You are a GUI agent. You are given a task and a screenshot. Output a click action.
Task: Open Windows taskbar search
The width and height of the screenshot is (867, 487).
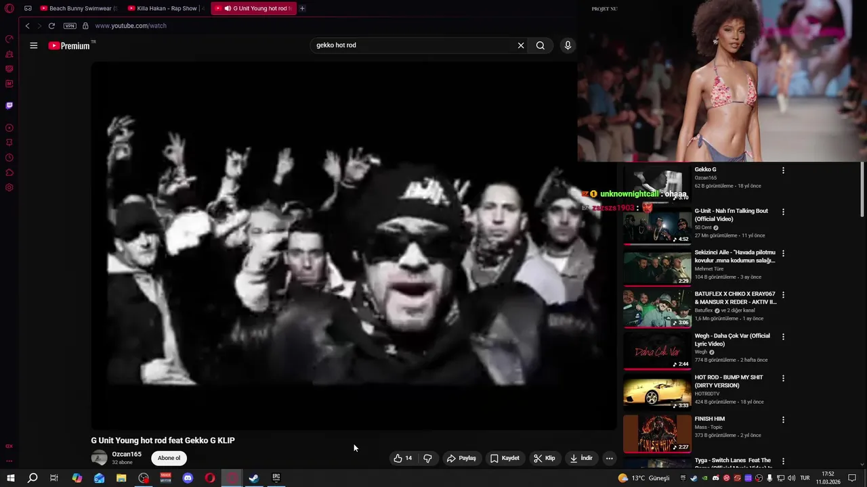(x=32, y=478)
